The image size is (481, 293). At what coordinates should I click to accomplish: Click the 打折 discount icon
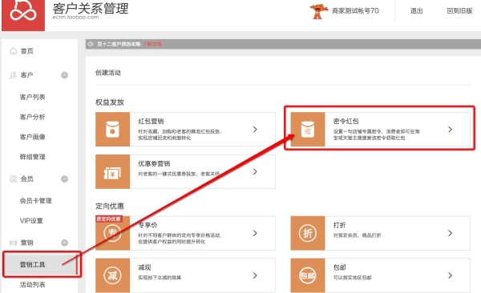[x=308, y=233]
